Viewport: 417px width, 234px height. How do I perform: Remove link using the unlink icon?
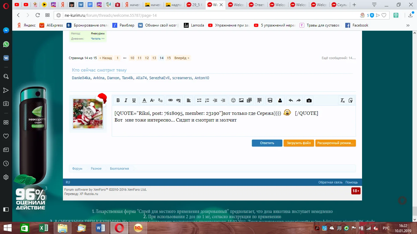click(x=179, y=101)
